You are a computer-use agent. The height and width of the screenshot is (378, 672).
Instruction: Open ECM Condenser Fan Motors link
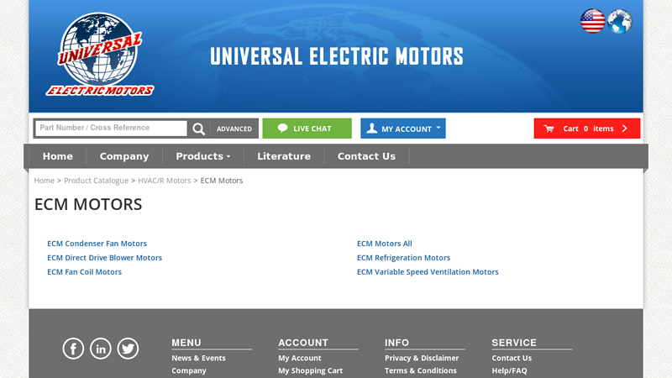97,244
